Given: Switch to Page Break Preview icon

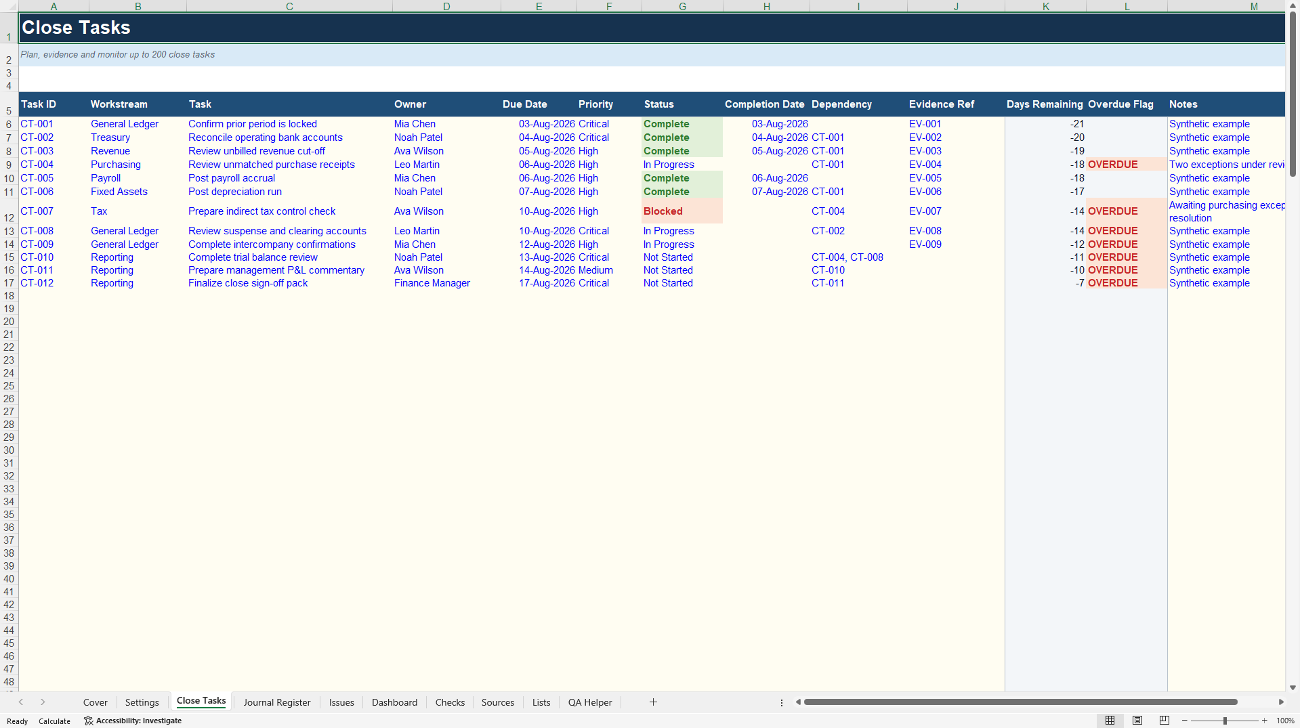Looking at the screenshot, I should pos(1165,721).
